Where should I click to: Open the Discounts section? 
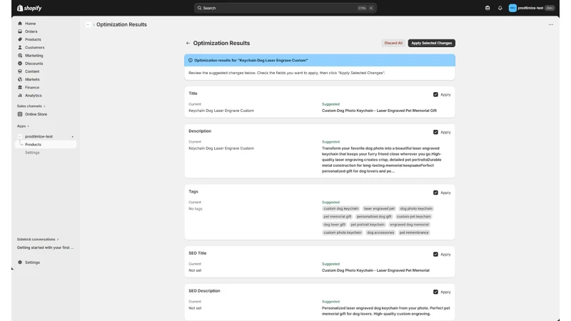coord(34,63)
